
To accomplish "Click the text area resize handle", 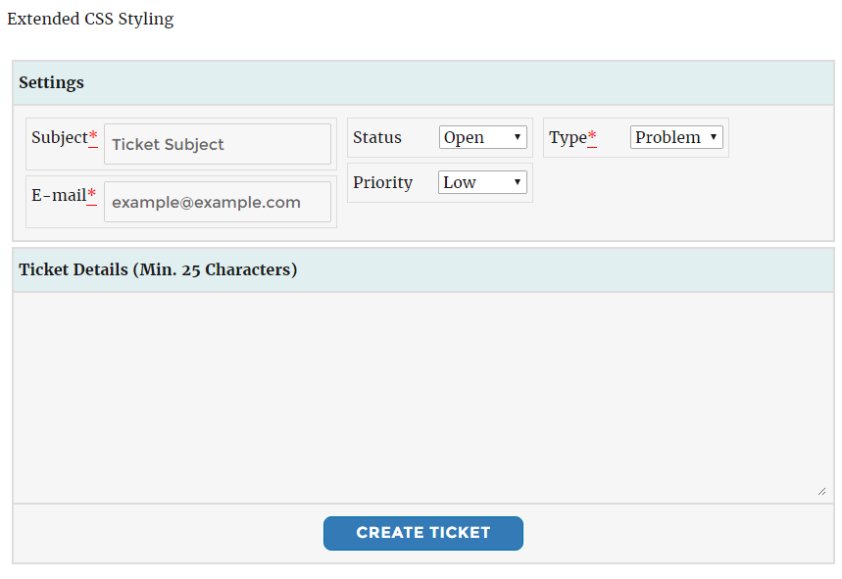I will 821,491.
